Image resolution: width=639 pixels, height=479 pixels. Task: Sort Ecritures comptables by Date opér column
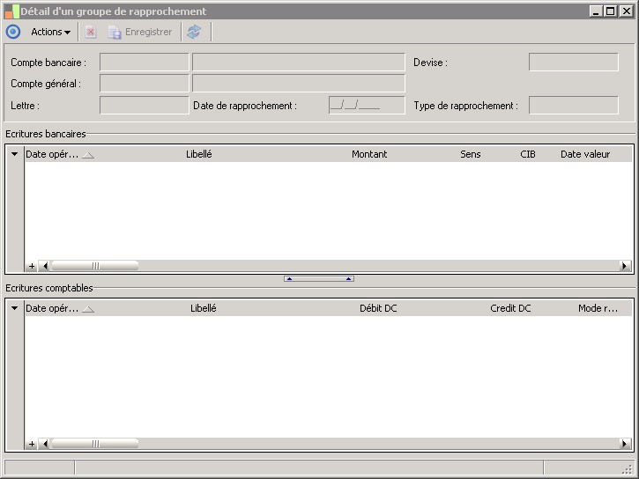pos(60,308)
